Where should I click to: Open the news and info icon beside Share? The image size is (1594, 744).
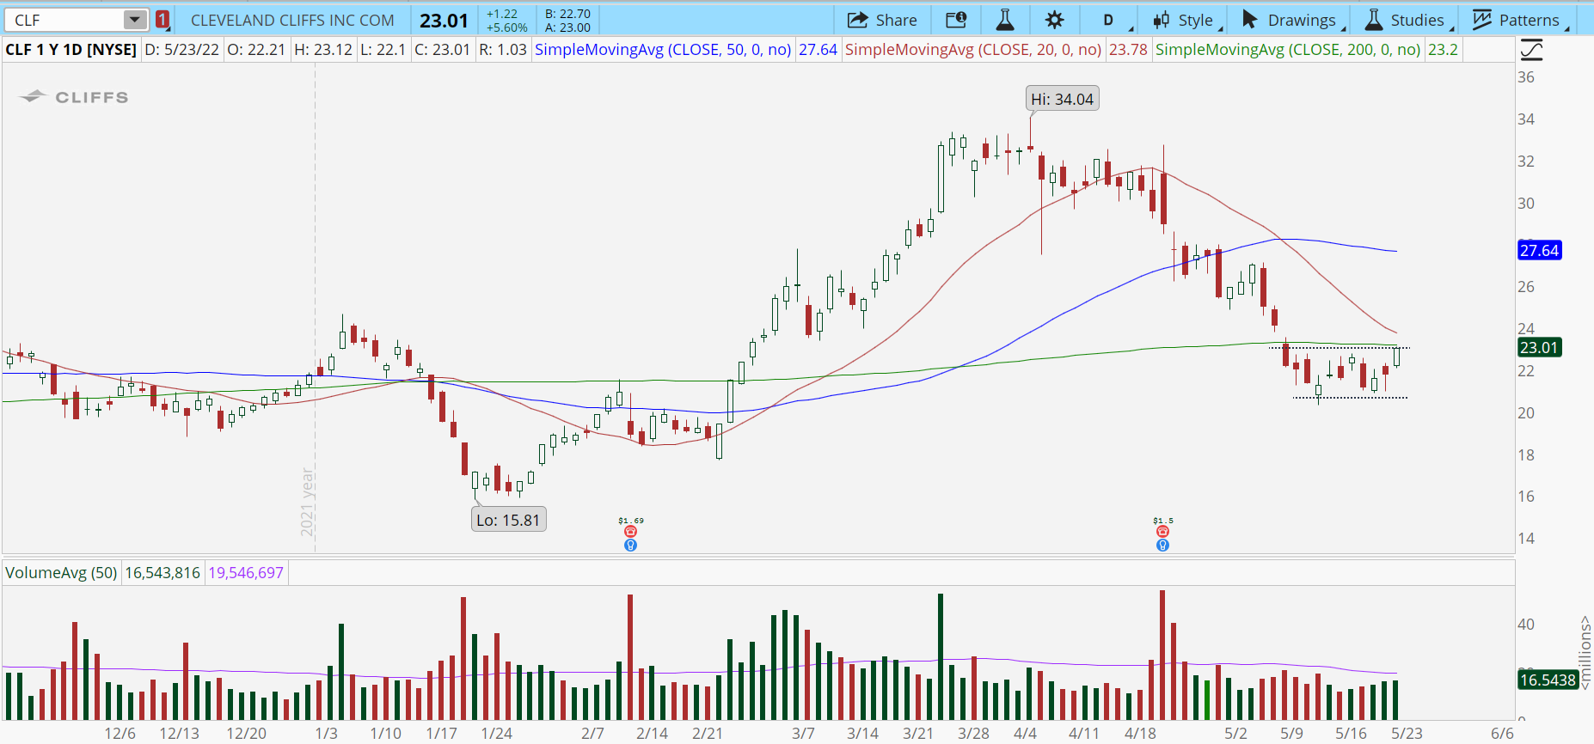click(956, 20)
